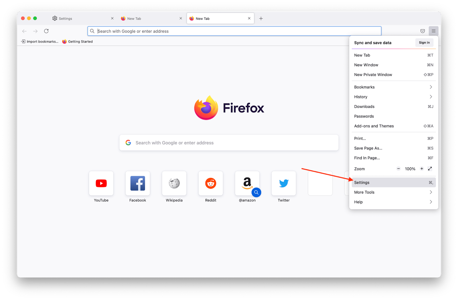Click the Import bookmarks icon

tap(23, 41)
